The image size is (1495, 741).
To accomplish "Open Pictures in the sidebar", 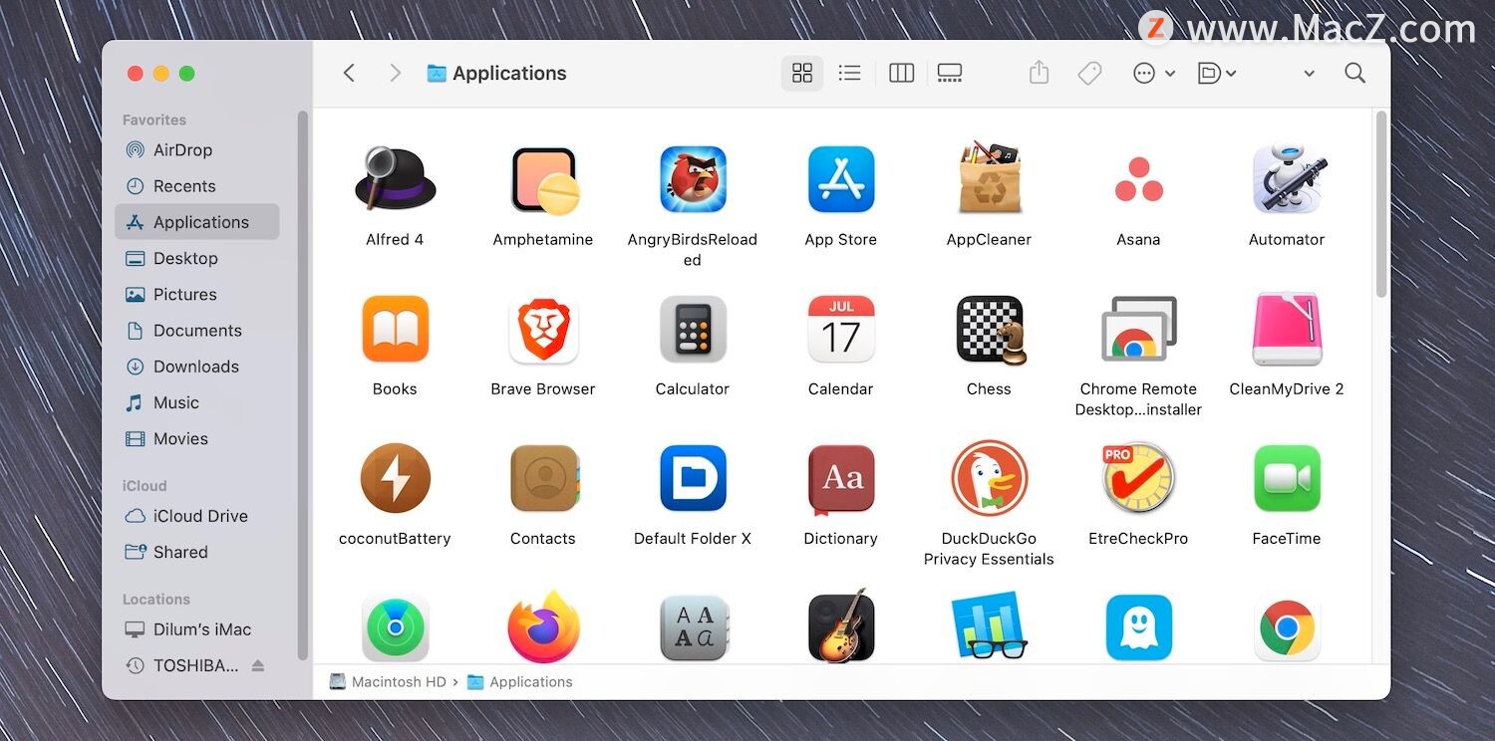I will (x=197, y=294).
